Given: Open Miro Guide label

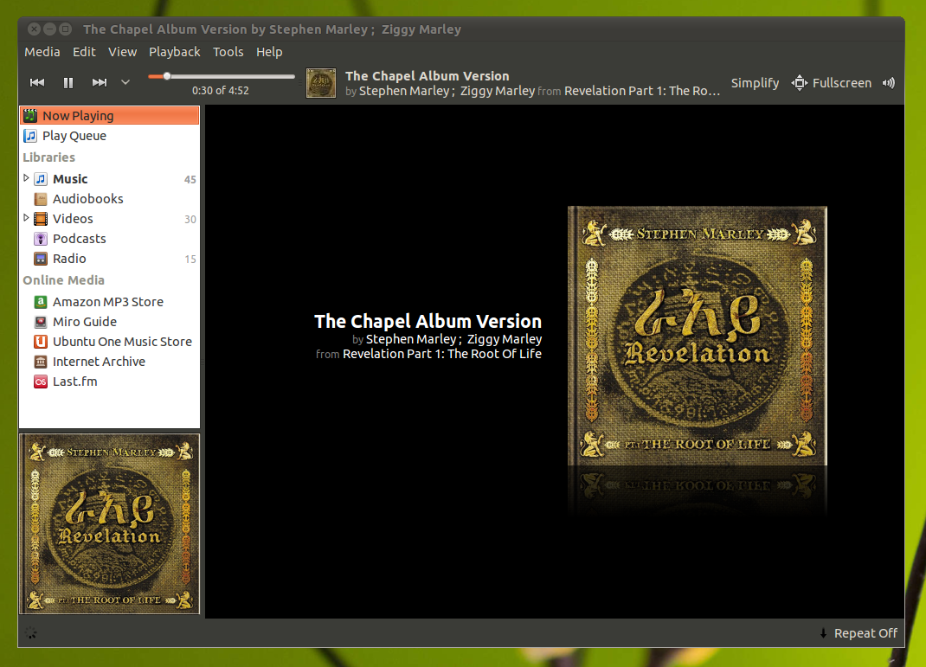Looking at the screenshot, I should tap(85, 322).
